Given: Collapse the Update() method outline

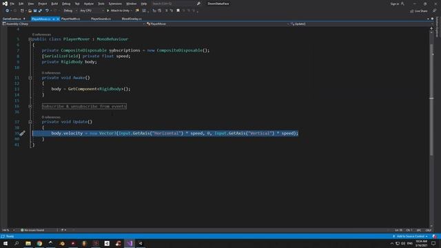Looking at the screenshot, I should [x=30, y=122].
